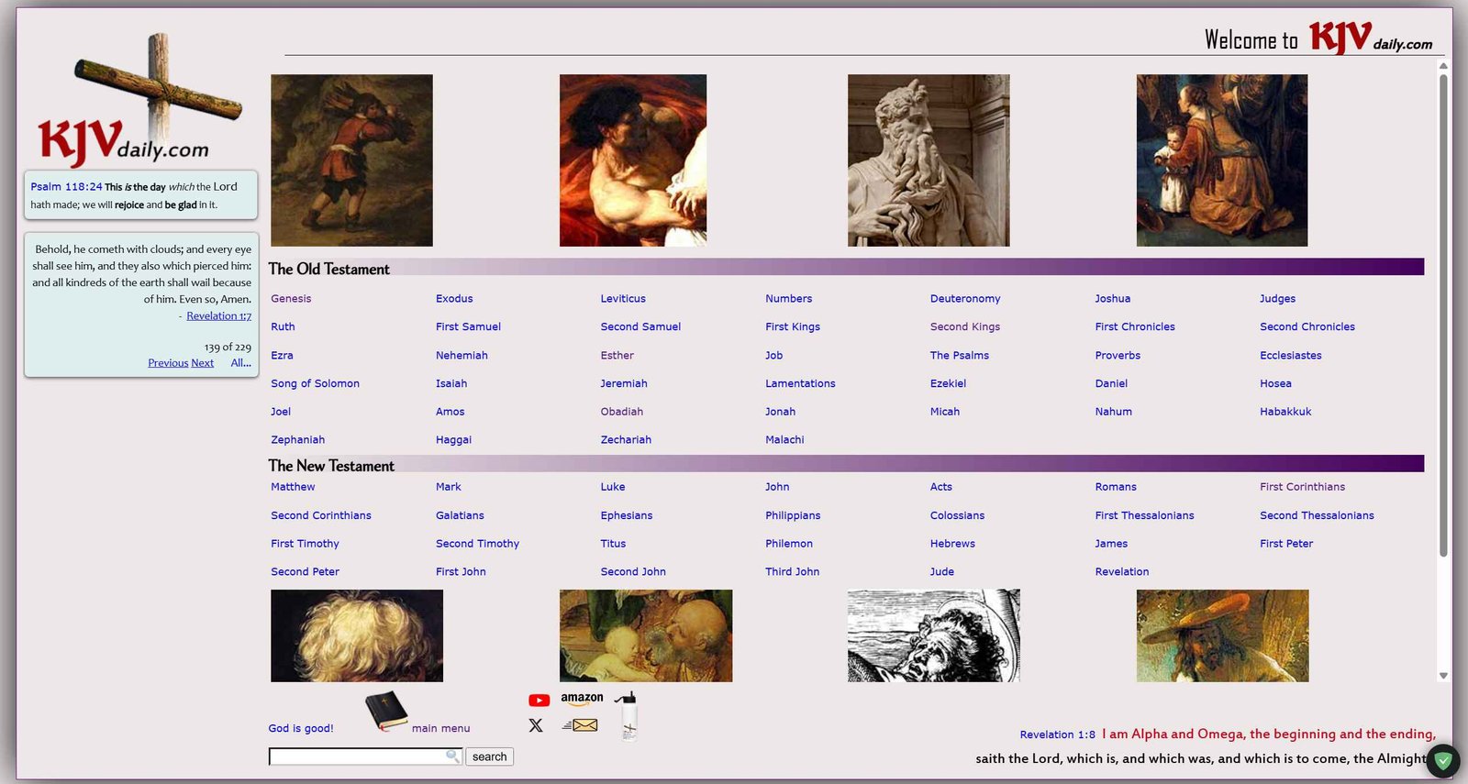Image resolution: width=1468 pixels, height=784 pixels.
Task: Click the Moses marble statue image
Action: (929, 160)
